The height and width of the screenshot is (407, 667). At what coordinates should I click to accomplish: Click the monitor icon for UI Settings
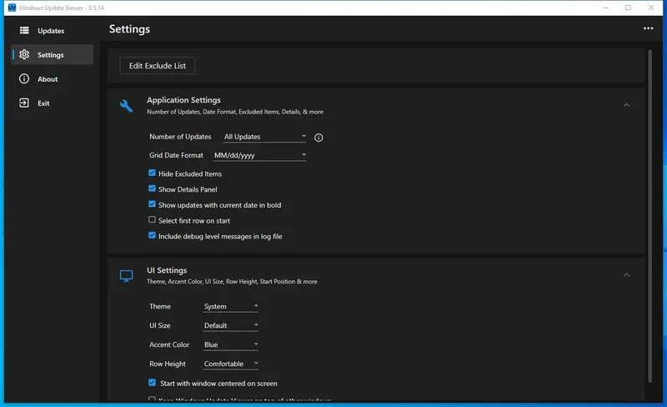127,275
